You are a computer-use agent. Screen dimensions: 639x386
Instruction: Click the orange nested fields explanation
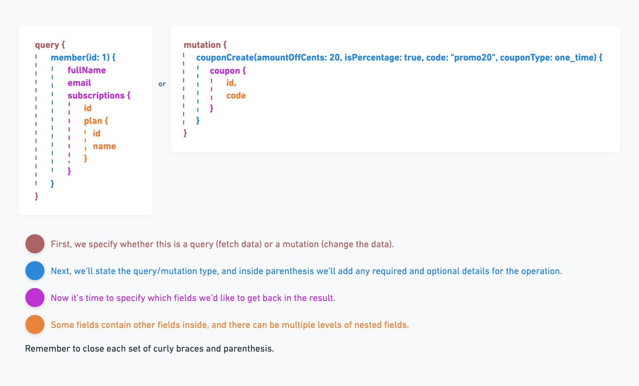pos(230,325)
